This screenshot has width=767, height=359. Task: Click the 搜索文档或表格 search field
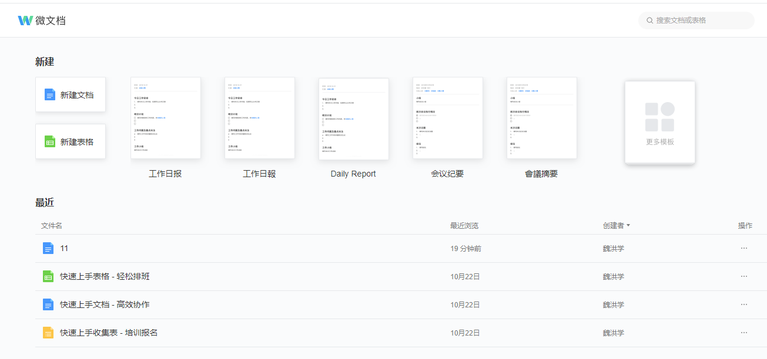click(x=696, y=20)
